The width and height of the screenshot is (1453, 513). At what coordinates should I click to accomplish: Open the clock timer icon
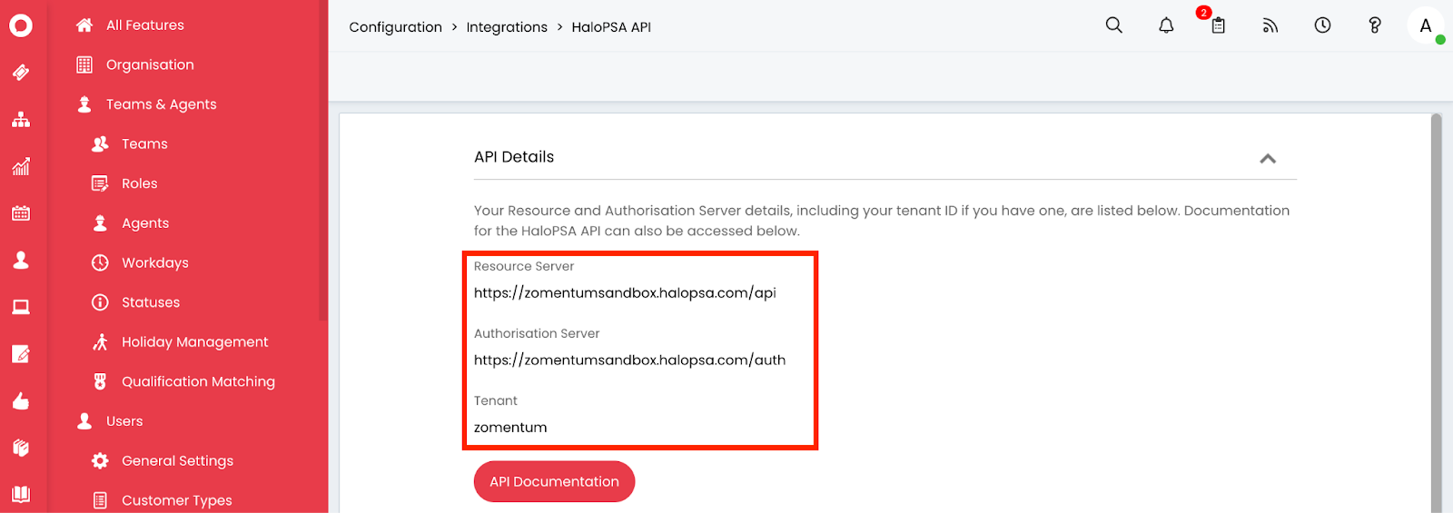point(1322,25)
